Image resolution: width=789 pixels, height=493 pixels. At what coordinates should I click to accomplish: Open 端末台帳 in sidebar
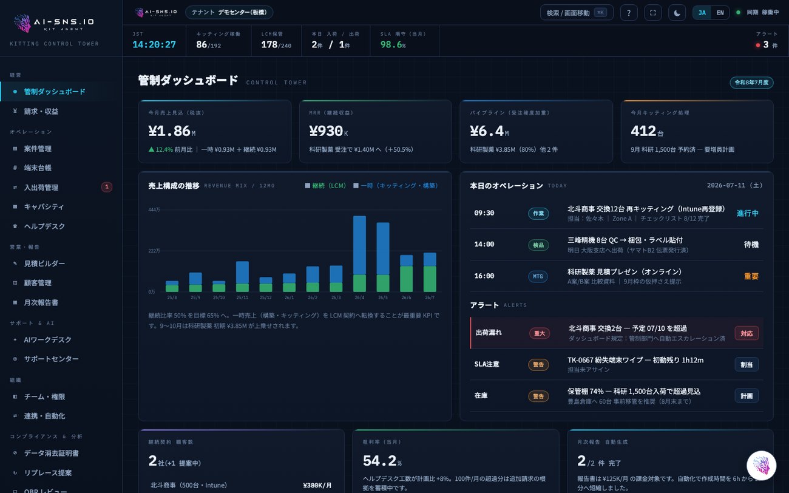[61, 168]
